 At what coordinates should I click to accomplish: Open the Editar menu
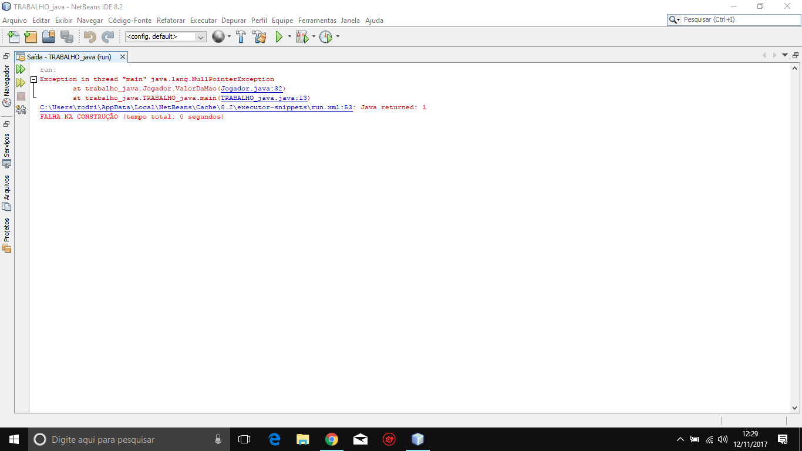41,20
